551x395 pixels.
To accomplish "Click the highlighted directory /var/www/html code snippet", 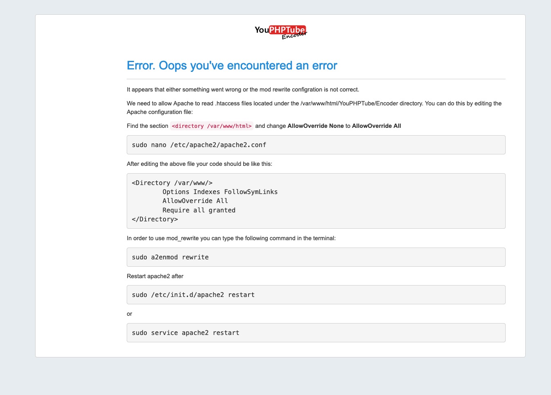I will tap(211, 126).
